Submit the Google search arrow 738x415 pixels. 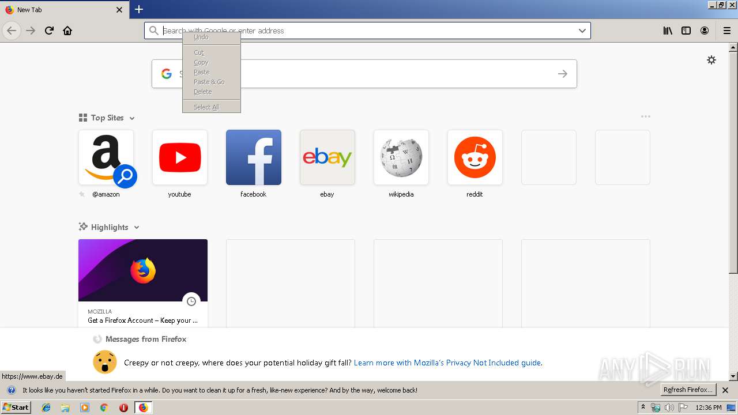click(x=563, y=74)
